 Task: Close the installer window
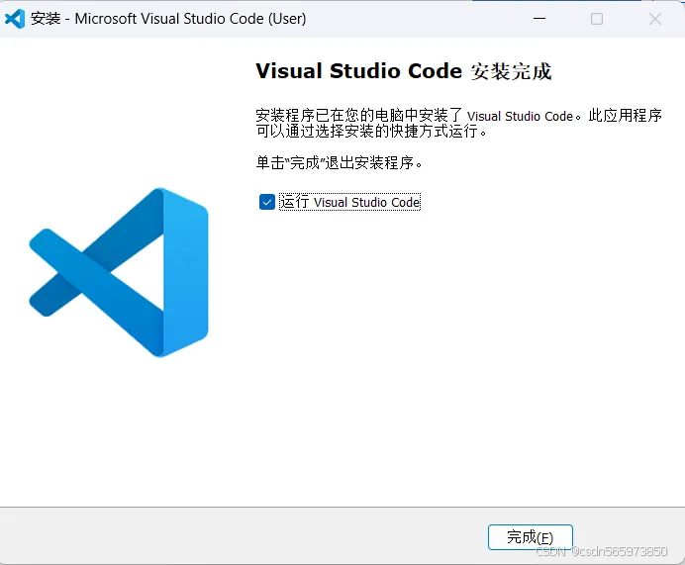pyautogui.click(x=655, y=19)
